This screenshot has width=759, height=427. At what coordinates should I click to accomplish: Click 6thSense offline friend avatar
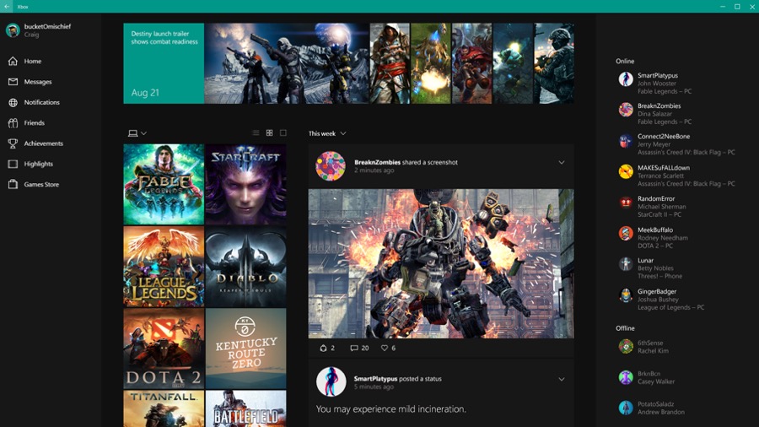click(x=626, y=346)
